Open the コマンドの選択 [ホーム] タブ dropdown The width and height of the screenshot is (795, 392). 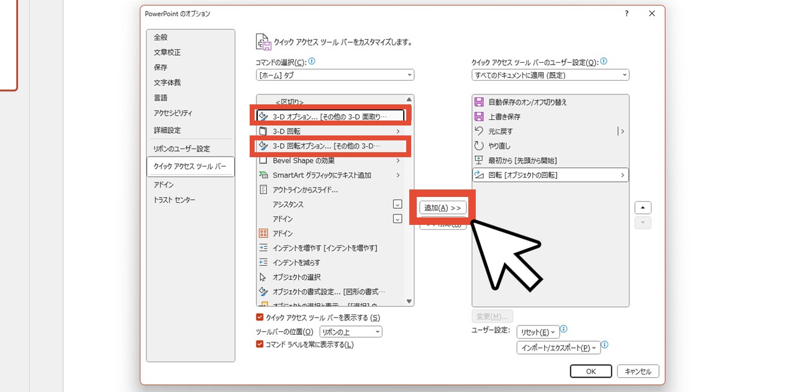335,75
